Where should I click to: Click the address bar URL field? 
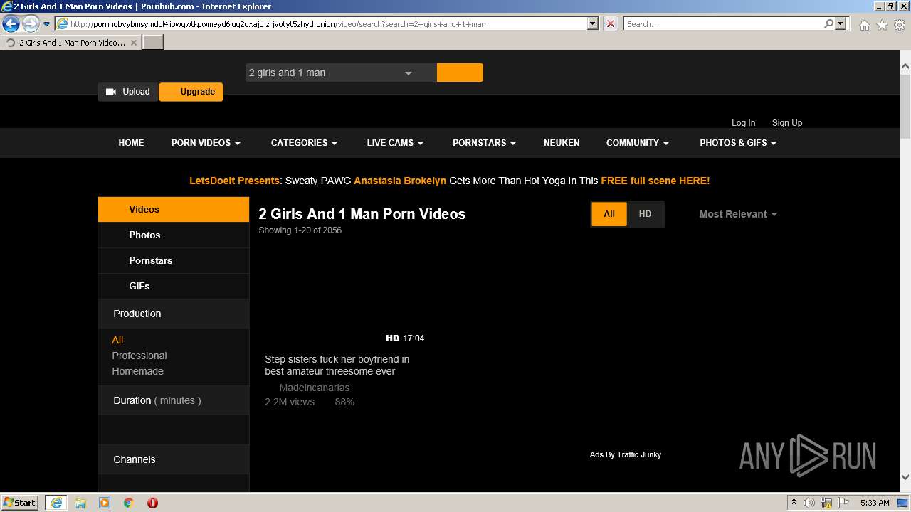(x=321, y=23)
